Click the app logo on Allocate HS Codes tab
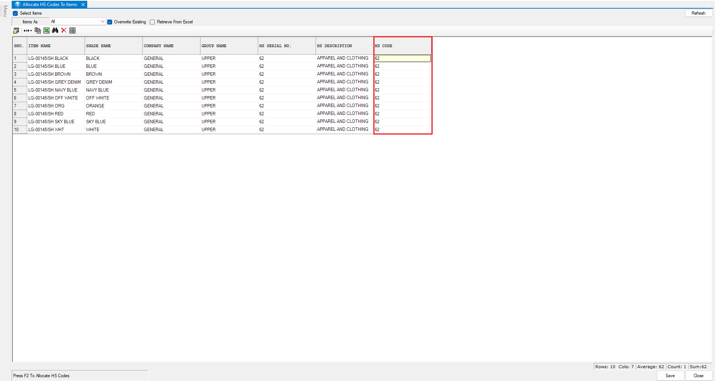 tap(17, 5)
